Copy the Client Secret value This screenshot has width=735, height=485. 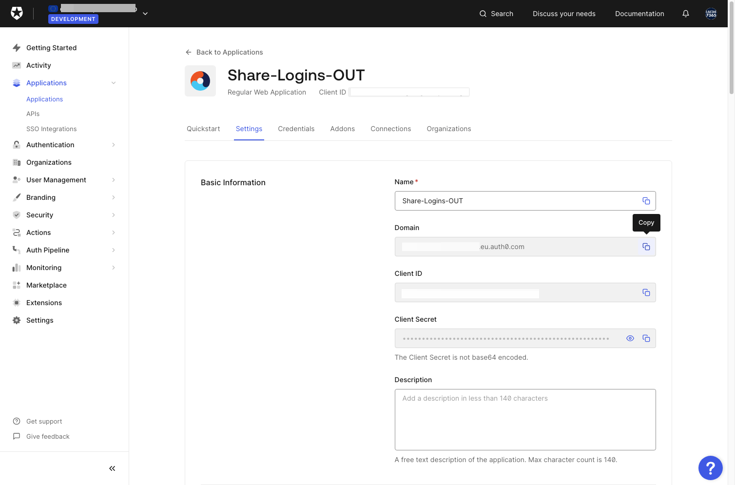click(646, 338)
